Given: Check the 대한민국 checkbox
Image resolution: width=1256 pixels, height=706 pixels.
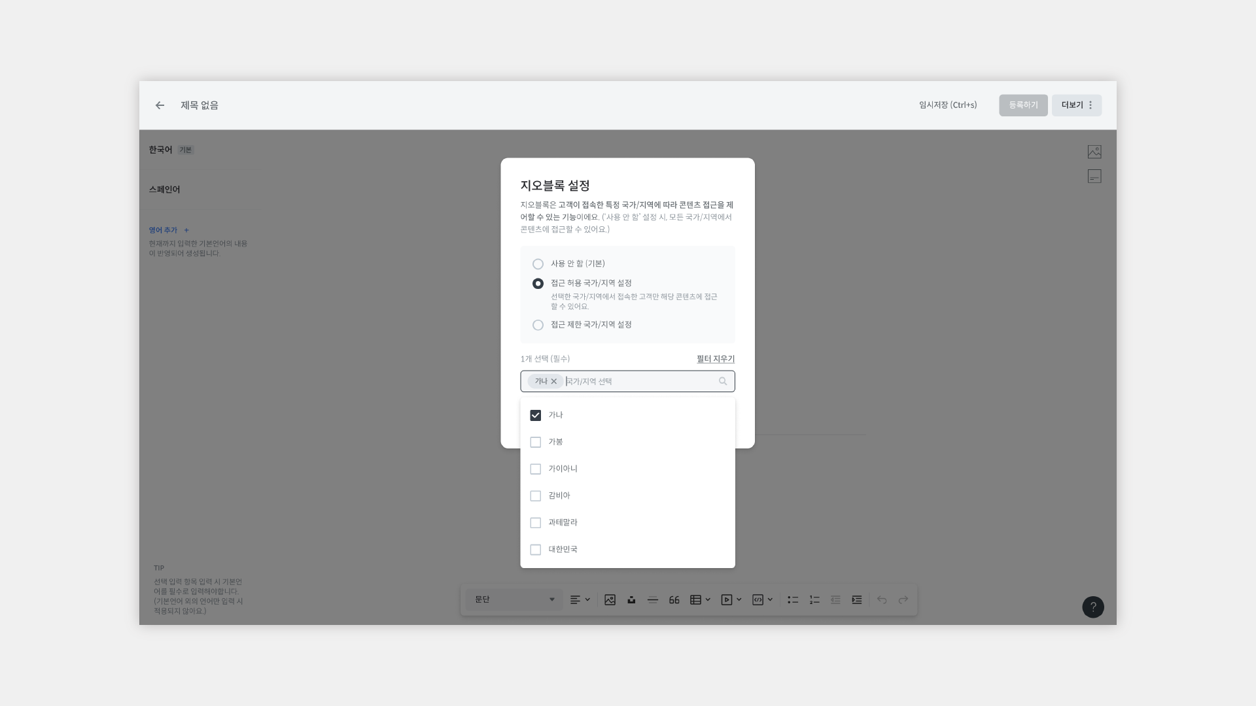Looking at the screenshot, I should tap(535, 550).
